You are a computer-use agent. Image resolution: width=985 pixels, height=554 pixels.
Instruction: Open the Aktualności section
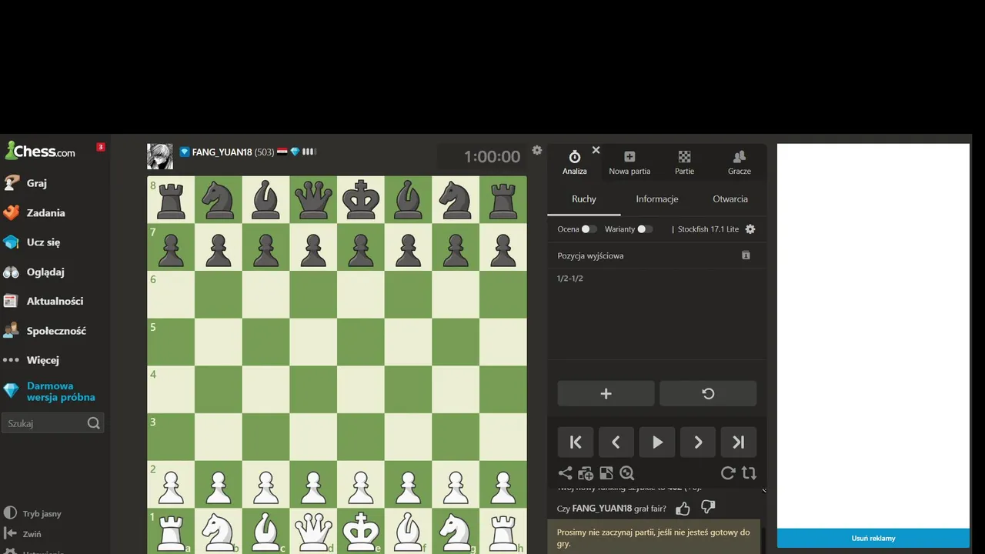click(x=54, y=301)
